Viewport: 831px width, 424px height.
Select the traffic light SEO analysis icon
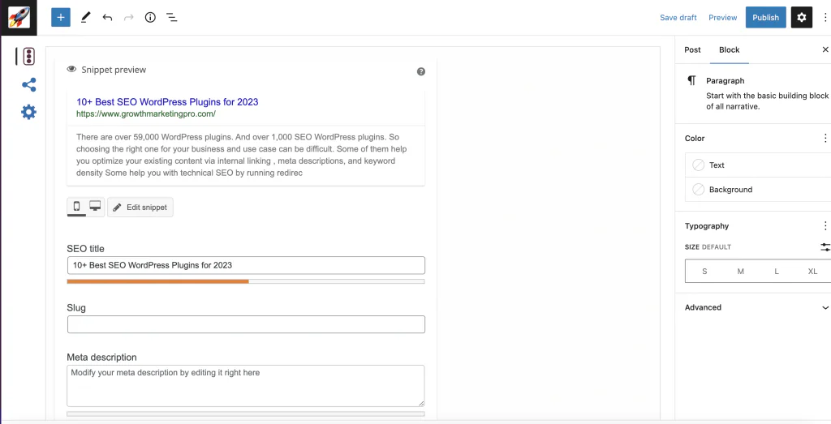(29, 56)
